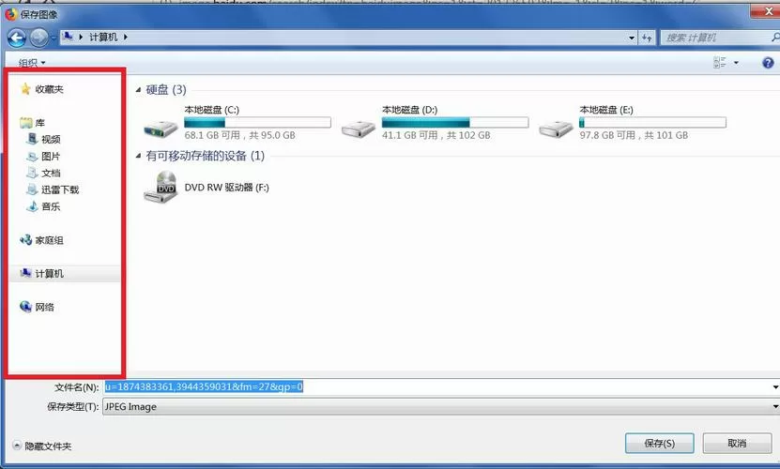Screen dimensions: 780x469
Task: Click the Firefox icon in title bar
Action: (x=10, y=14)
